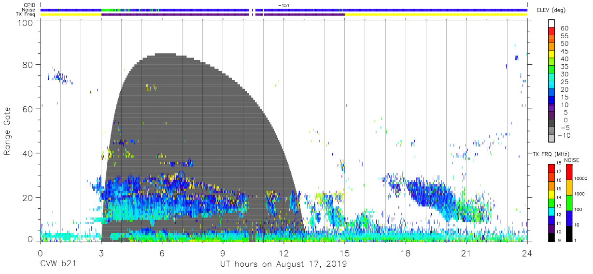Click the '100' label on the NOISE scale
The image size is (593, 274).
tap(578, 210)
